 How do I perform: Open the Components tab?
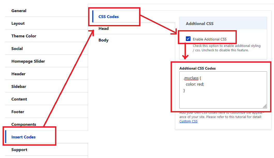click(x=24, y=124)
